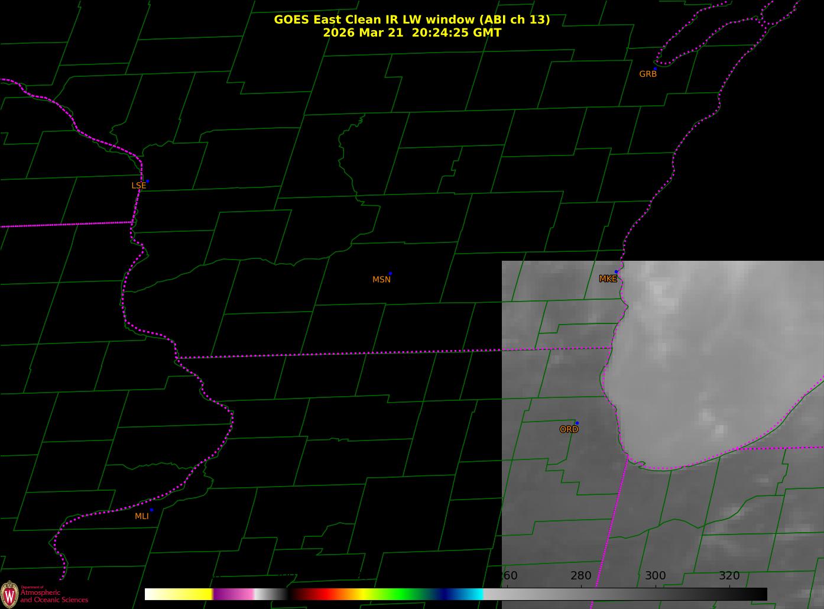Click the 300 tick label on colorbar
The width and height of the screenshot is (824, 609).
[x=655, y=576]
